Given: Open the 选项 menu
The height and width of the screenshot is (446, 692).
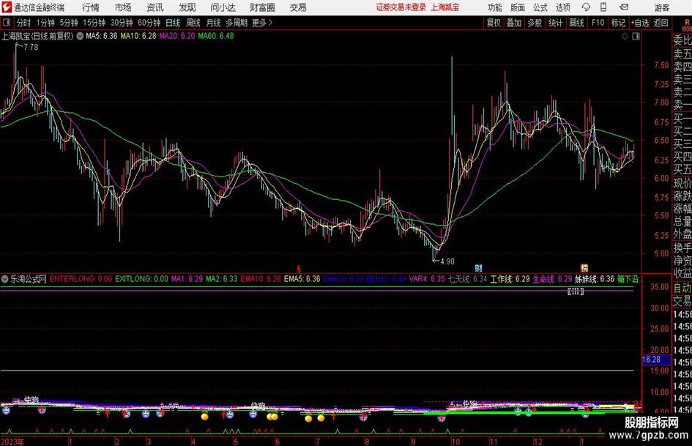Looking at the screenshot, I should (x=562, y=7).
